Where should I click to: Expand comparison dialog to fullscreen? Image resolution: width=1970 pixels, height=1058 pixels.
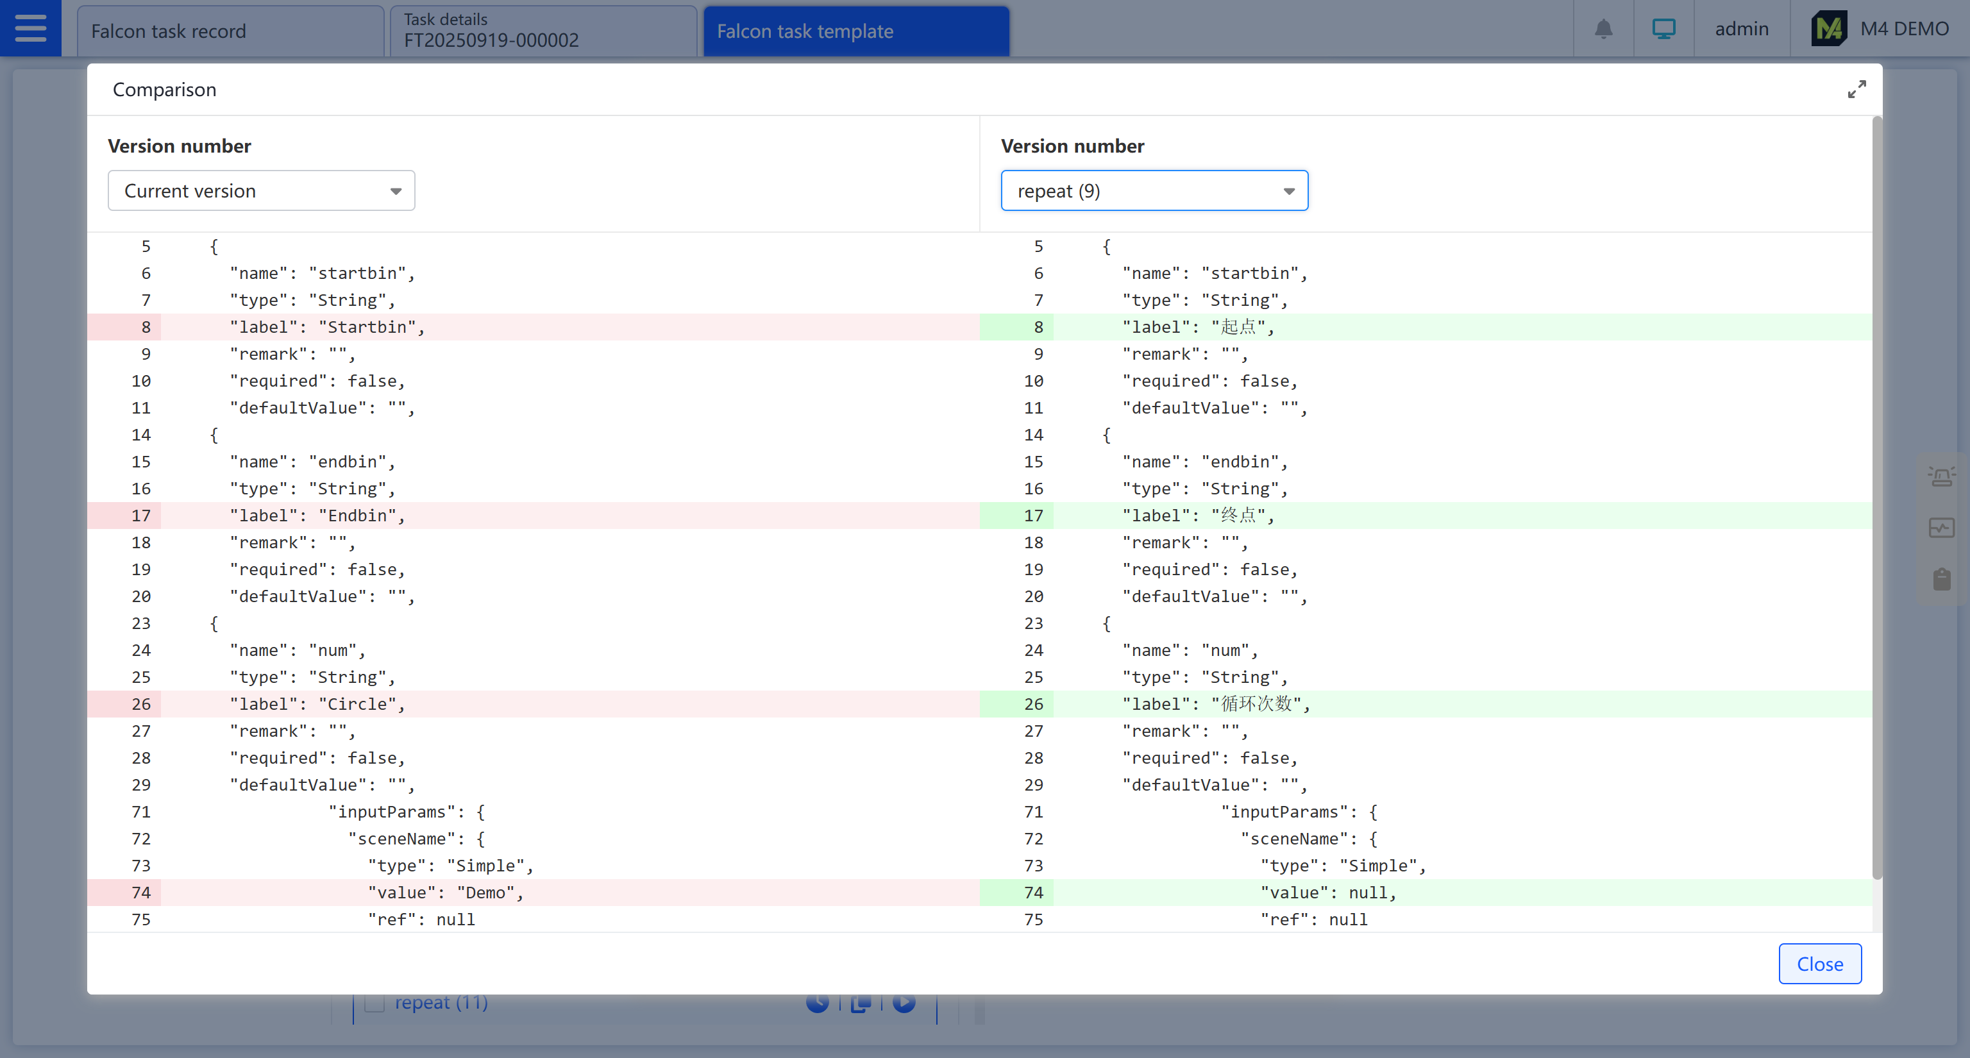(x=1856, y=89)
